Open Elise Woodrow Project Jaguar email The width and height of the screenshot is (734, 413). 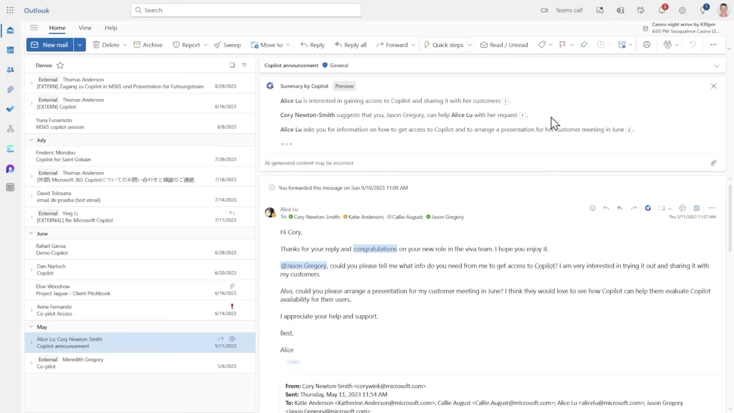pyautogui.click(x=140, y=290)
